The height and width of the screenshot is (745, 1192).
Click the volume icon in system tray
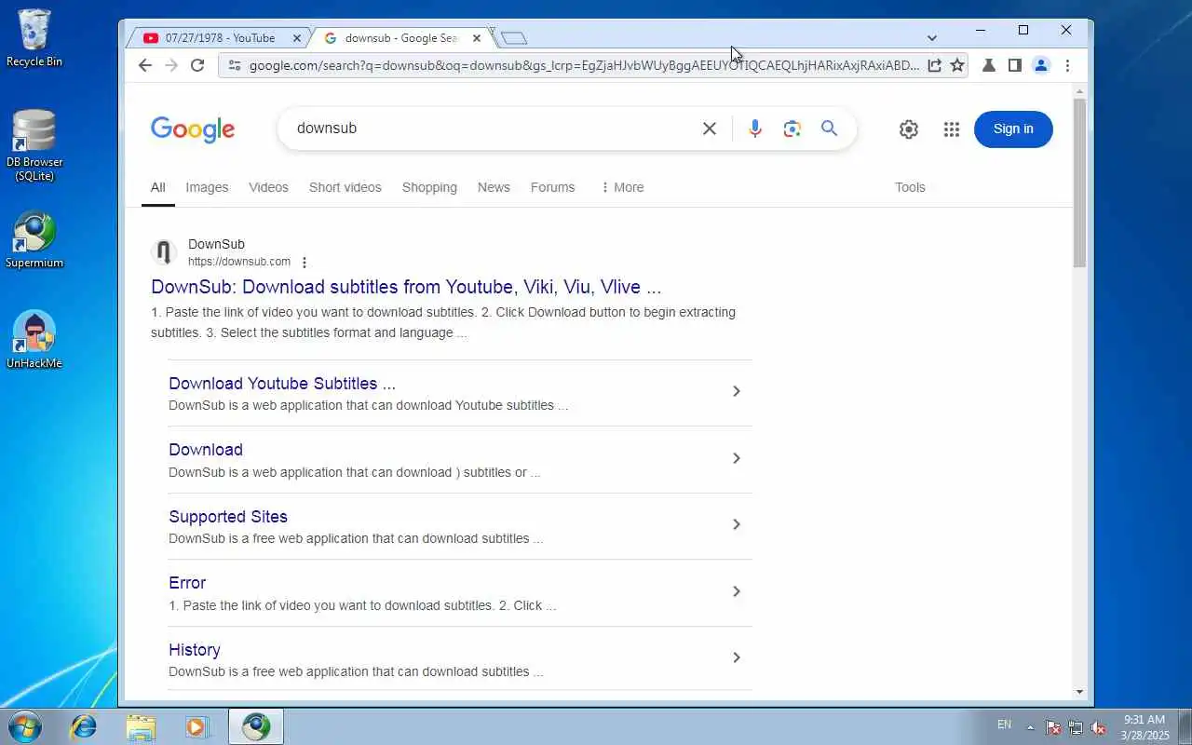[1098, 727]
